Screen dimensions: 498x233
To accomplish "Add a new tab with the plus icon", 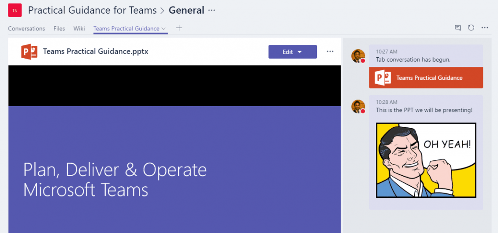I will [x=179, y=28].
